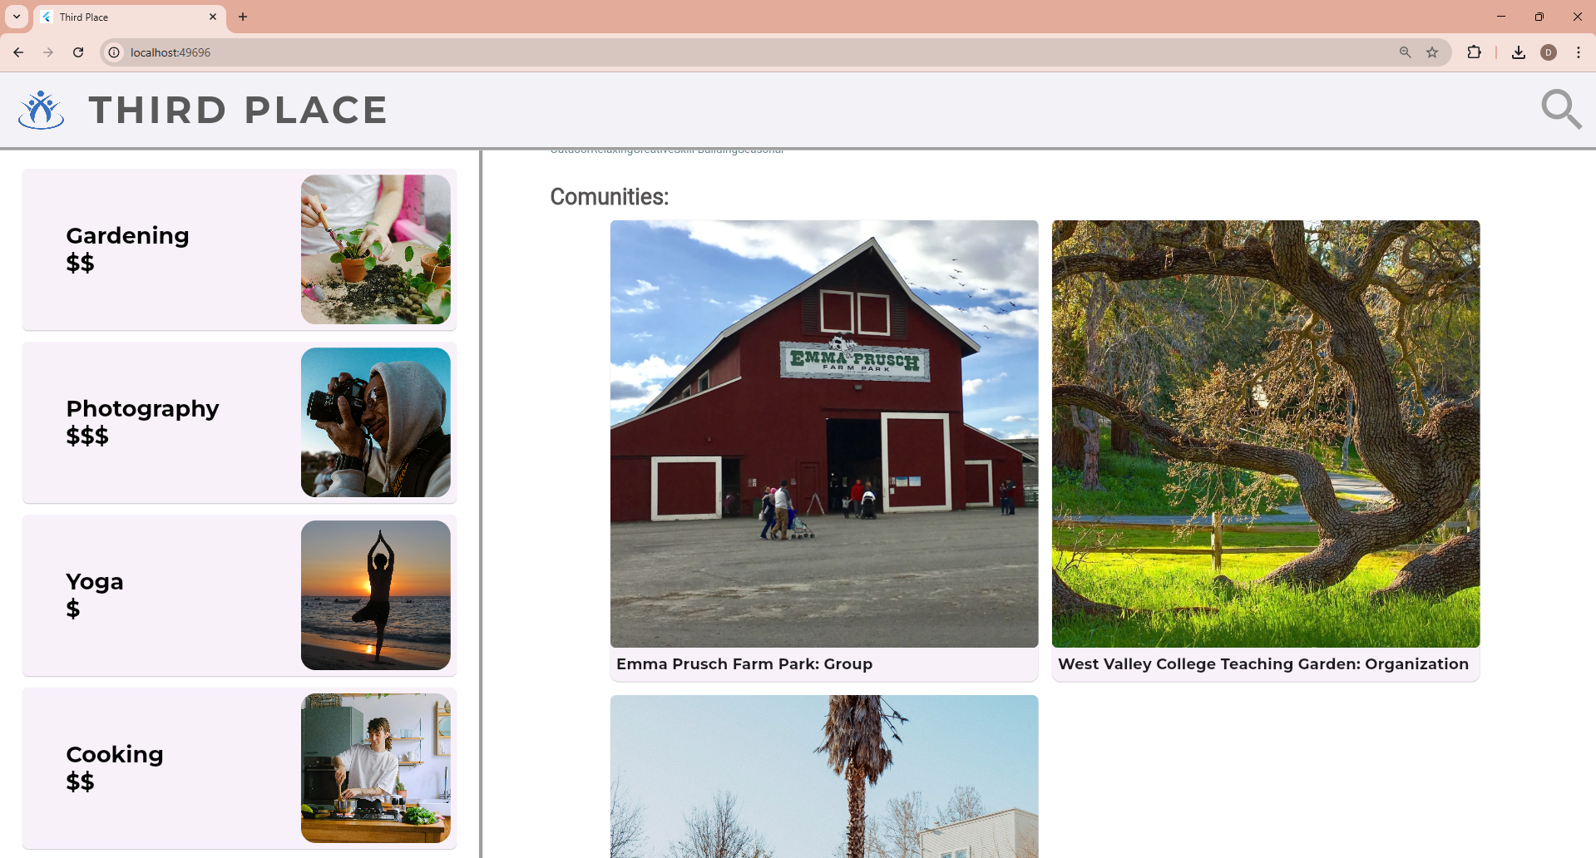Click the Yoga sunset pose photo
This screenshot has height=858, width=1596.
pos(376,595)
